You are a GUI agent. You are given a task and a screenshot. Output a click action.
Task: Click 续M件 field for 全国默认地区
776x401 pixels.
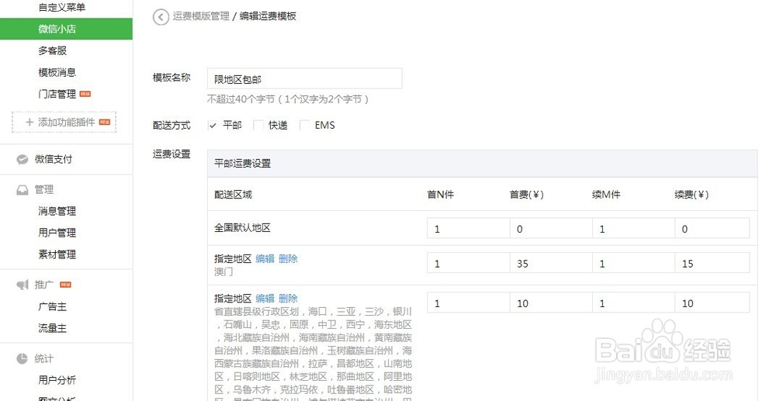(633, 229)
